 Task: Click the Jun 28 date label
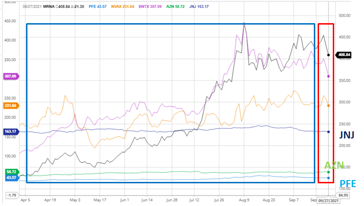pyautogui.click(x=172, y=200)
